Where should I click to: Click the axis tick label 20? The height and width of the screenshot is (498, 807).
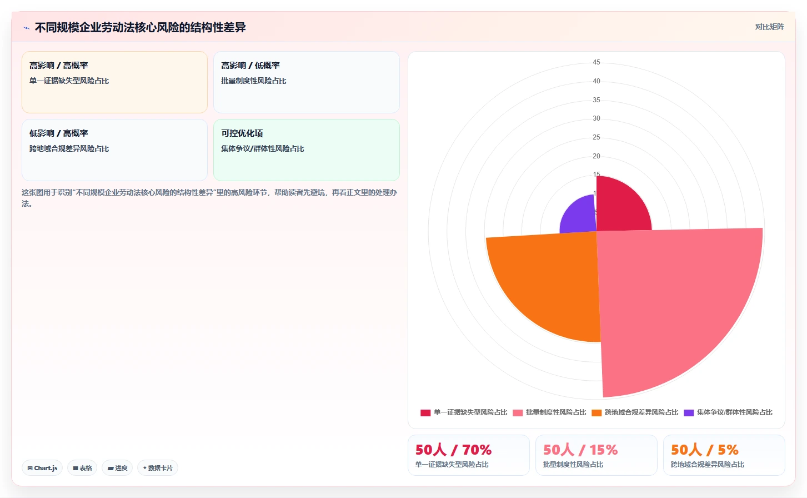click(x=597, y=156)
